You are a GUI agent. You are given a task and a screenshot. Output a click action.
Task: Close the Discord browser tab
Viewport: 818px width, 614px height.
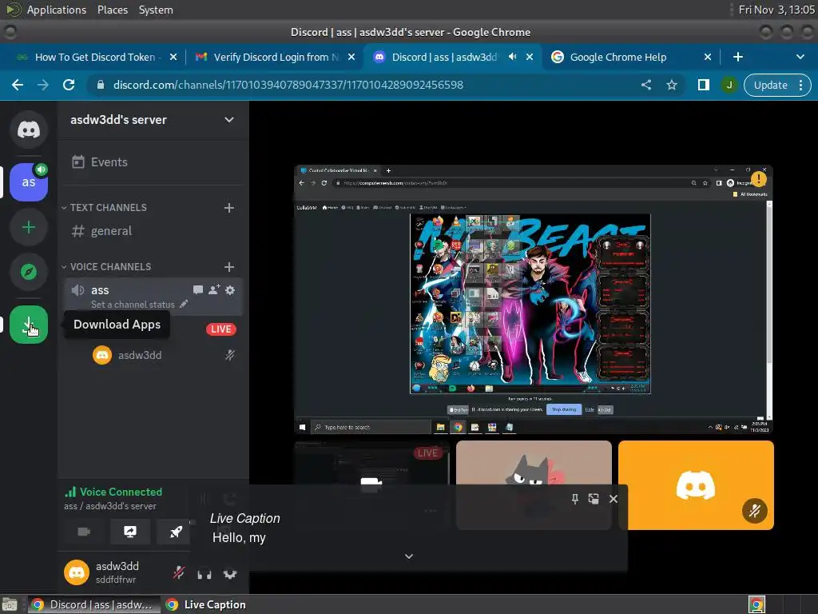click(x=530, y=57)
